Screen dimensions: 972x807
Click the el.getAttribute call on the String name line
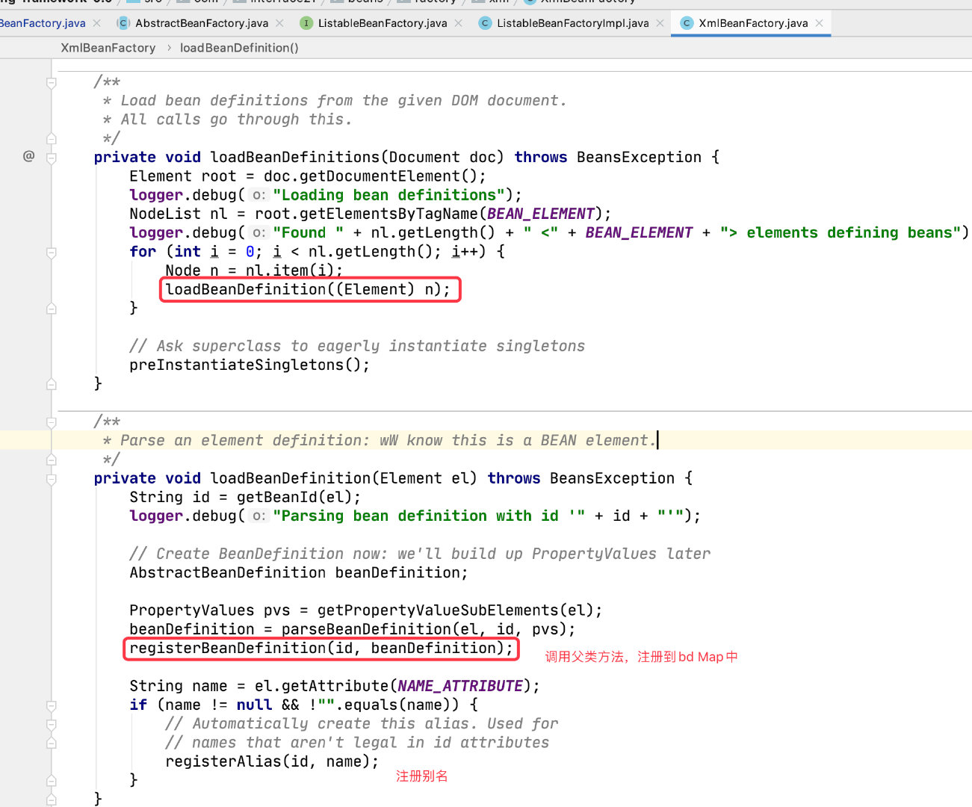pyautogui.click(x=392, y=686)
